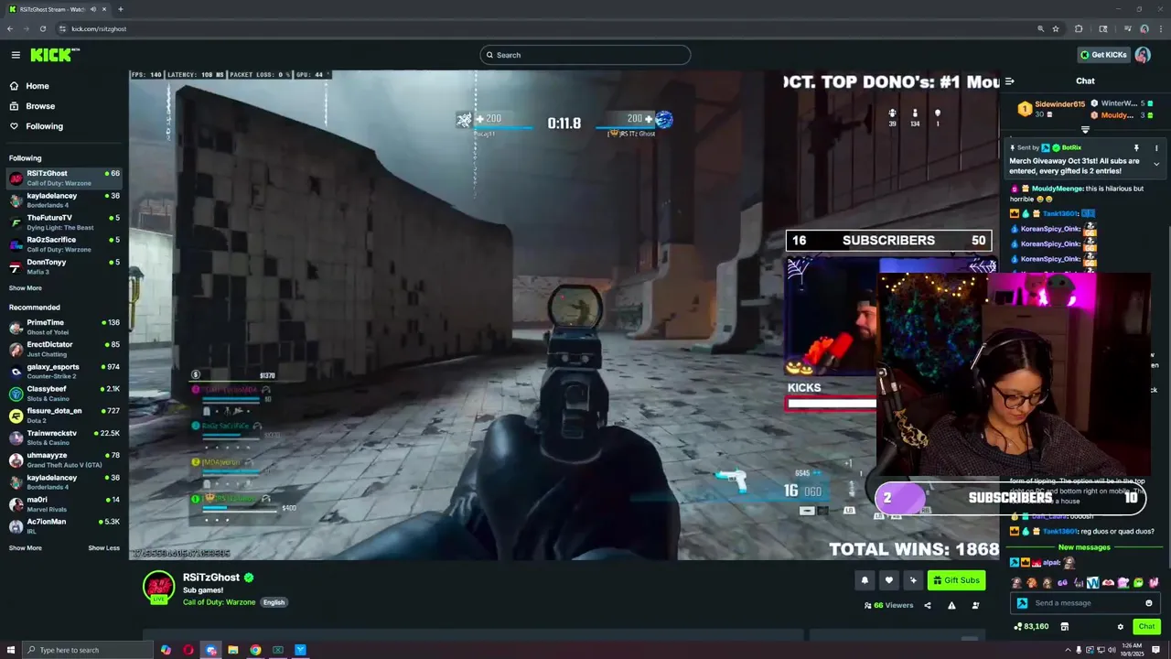
Task: Click the Call of Duty: Warzone category link
Action: pyautogui.click(x=219, y=602)
